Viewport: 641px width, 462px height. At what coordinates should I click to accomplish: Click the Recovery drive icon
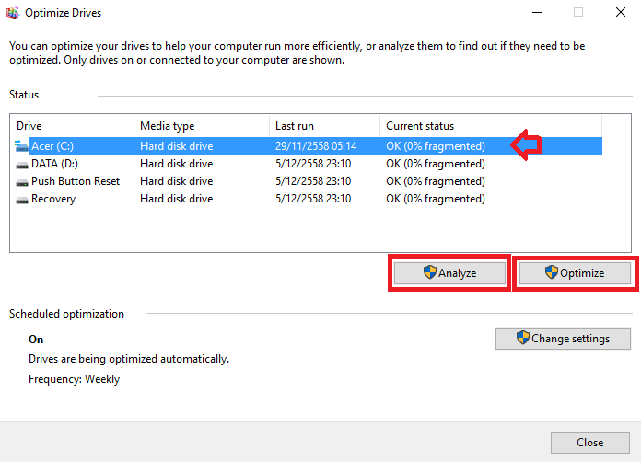pyautogui.click(x=22, y=200)
